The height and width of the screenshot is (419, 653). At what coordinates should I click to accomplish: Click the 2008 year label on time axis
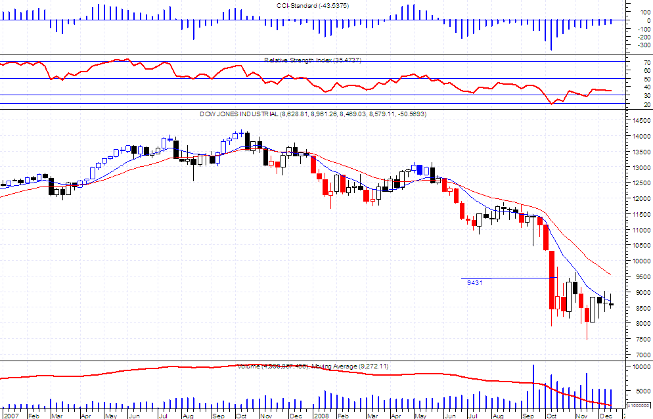coord(321,416)
